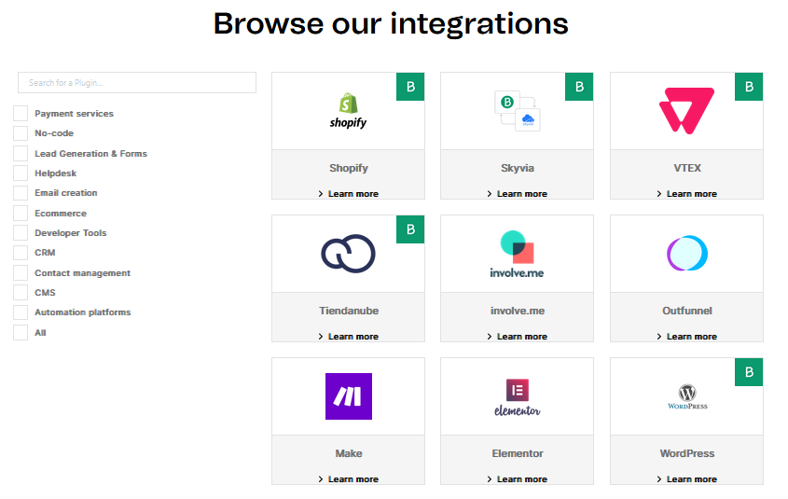Click the green B badge on VTEX card
The height and width of the screenshot is (499, 788).
[749, 87]
